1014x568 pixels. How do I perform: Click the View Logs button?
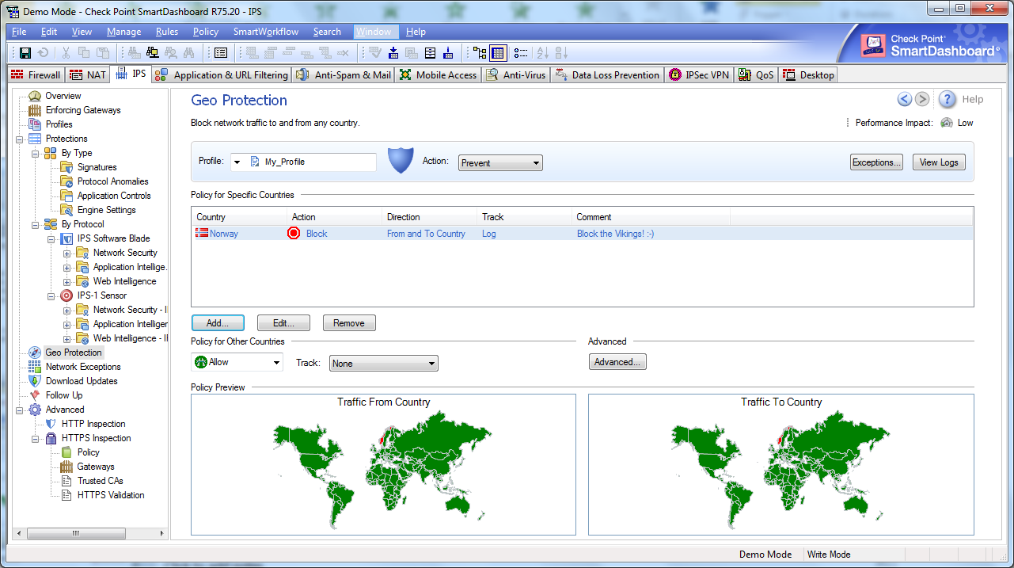(939, 162)
